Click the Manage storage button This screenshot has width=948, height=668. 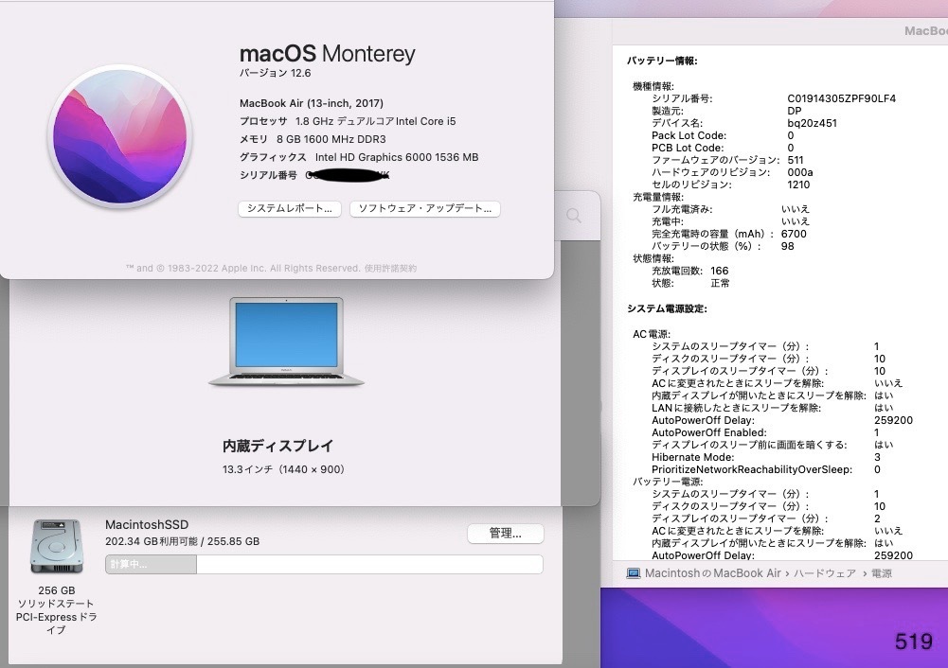(x=506, y=534)
